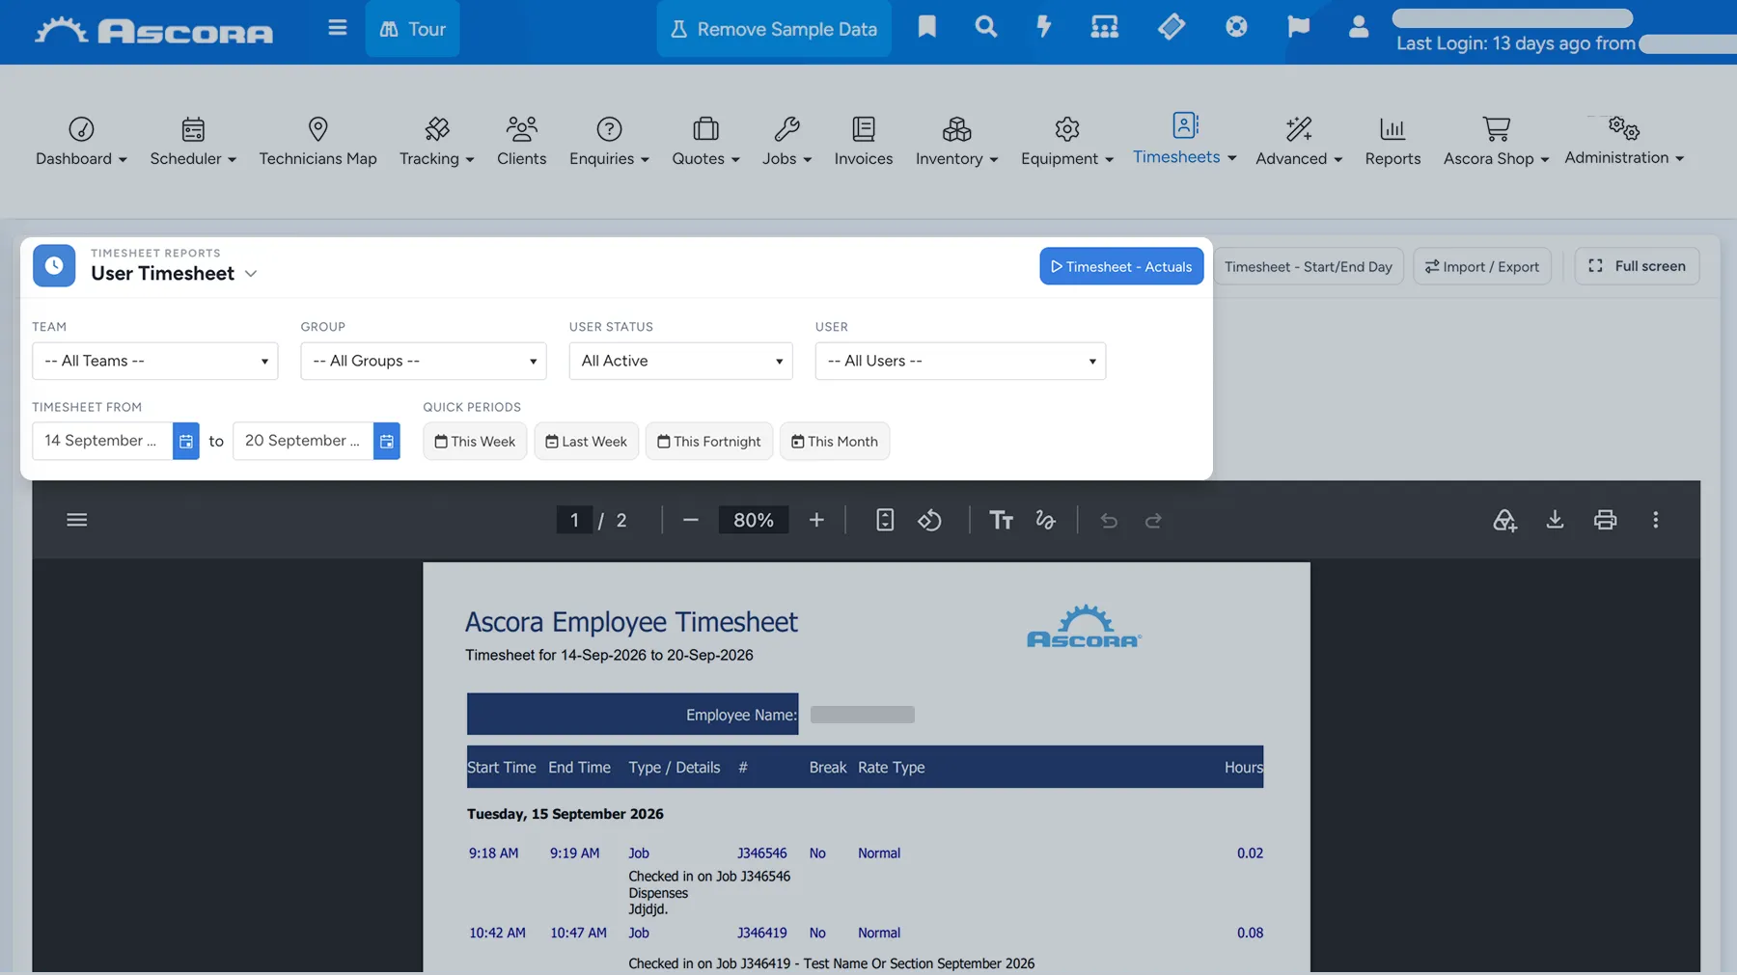Zoom in the PDF with plus icon

(x=816, y=520)
